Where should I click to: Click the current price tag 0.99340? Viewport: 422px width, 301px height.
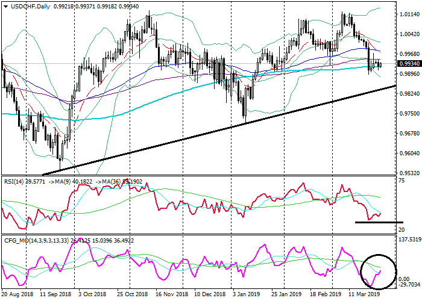(x=409, y=64)
